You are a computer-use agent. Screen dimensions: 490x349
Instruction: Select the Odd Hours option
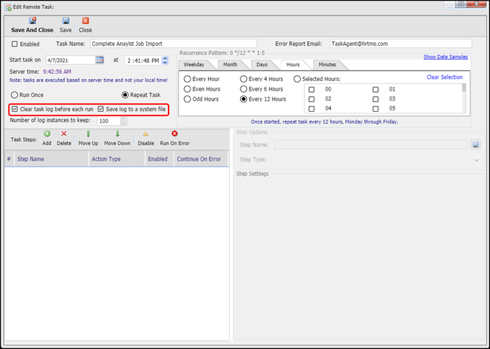(x=188, y=99)
